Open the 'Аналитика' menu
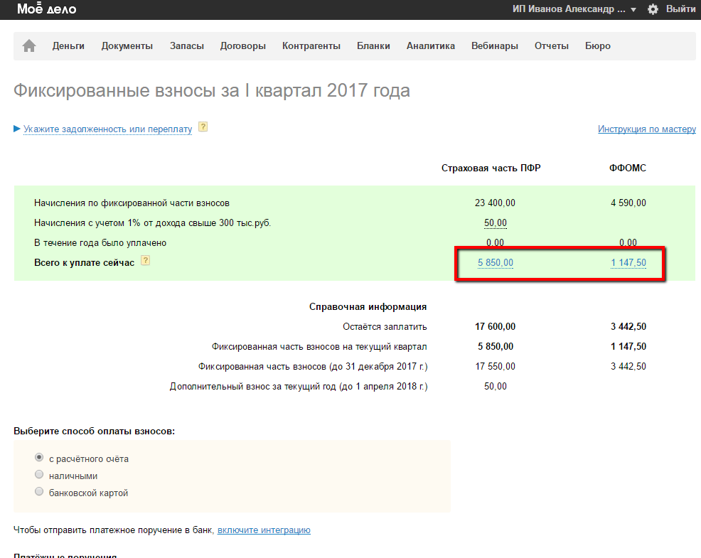701x558 pixels. click(431, 45)
